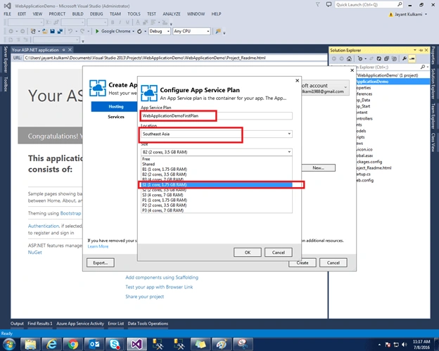439x351 pixels.
Task: Open the Solution Explorer window options arrow
Action: (415, 50)
